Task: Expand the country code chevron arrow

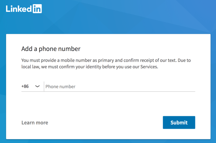Action: 37,86
